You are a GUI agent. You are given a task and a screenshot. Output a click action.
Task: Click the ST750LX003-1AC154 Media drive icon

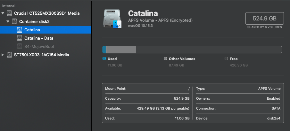click(9, 55)
